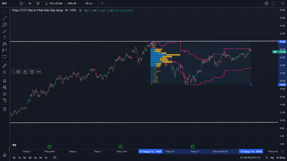Viewport: 287px width, 161px height.
Task: Toggle the percent scale mode
Action: tap(267, 157)
